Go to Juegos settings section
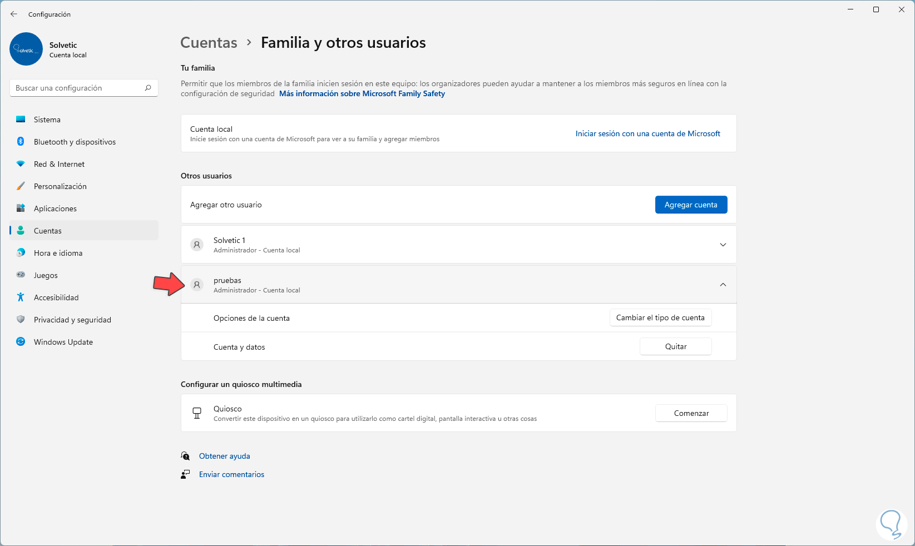The height and width of the screenshot is (546, 915). [46, 275]
